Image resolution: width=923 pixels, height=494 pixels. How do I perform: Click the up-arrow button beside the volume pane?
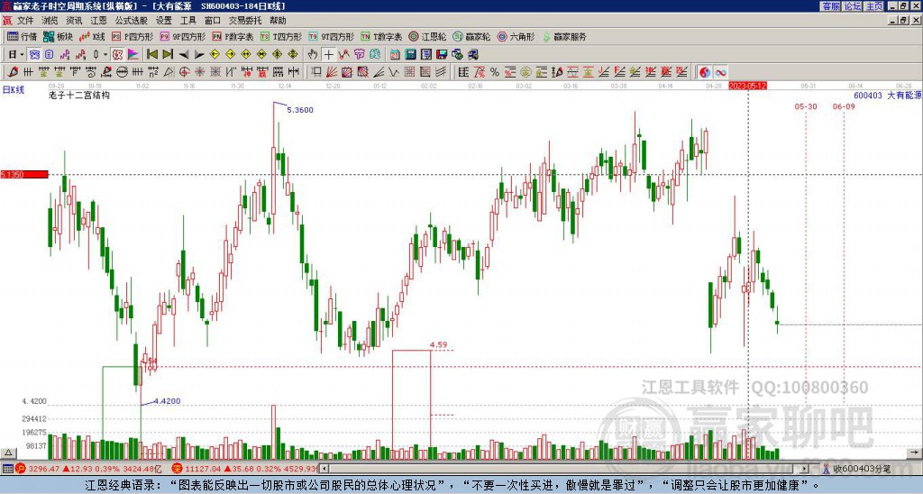(x=8, y=453)
